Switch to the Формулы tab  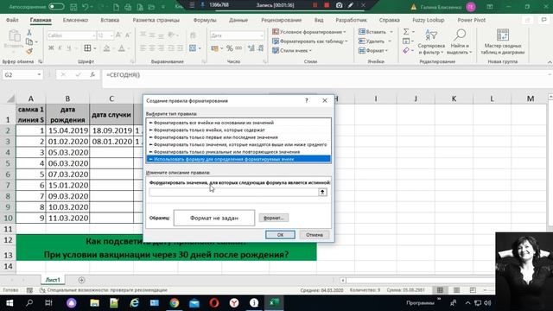click(205, 20)
